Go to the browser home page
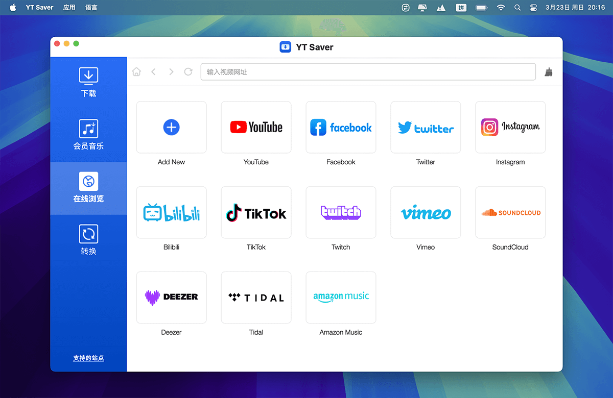Viewport: 613px width, 398px height. 136,72
